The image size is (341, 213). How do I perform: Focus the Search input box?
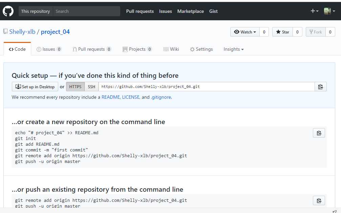click(x=87, y=11)
